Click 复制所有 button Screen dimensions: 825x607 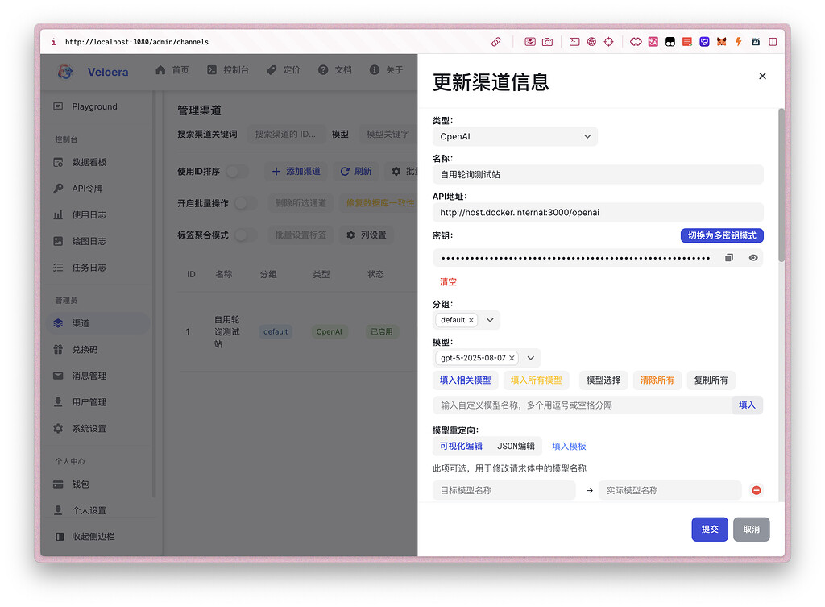point(711,380)
